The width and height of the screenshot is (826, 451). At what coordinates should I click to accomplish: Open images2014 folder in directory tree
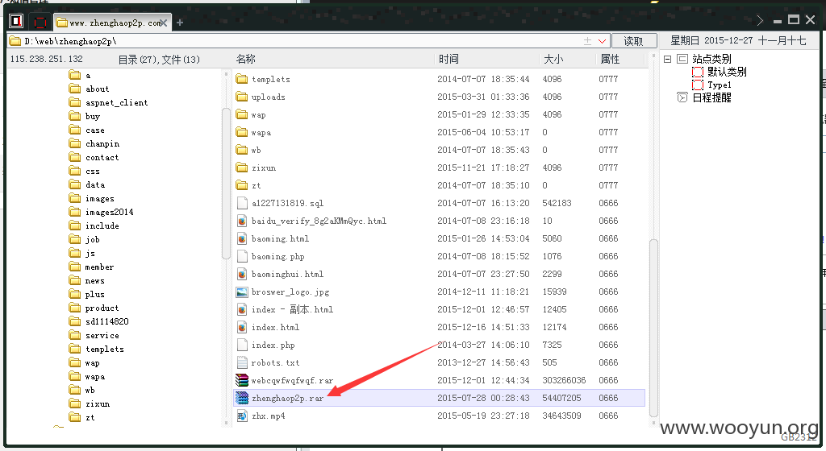(109, 212)
